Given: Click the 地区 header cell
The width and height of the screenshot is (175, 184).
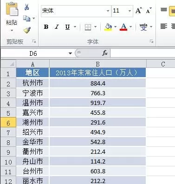Looking at the screenshot, I should tap(32, 72).
